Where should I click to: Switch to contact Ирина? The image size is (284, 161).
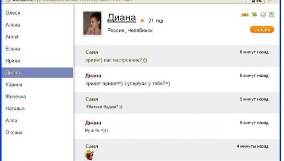coord(12,61)
